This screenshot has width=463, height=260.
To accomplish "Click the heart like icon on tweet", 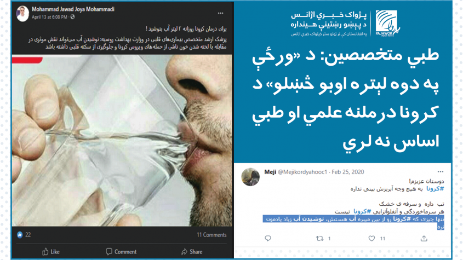I will click(371, 238).
